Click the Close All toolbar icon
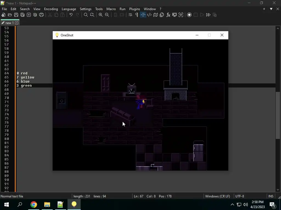 click(x=35, y=15)
